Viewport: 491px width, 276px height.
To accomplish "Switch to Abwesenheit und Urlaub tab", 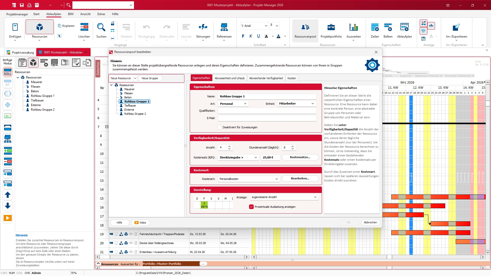I will coord(229,78).
